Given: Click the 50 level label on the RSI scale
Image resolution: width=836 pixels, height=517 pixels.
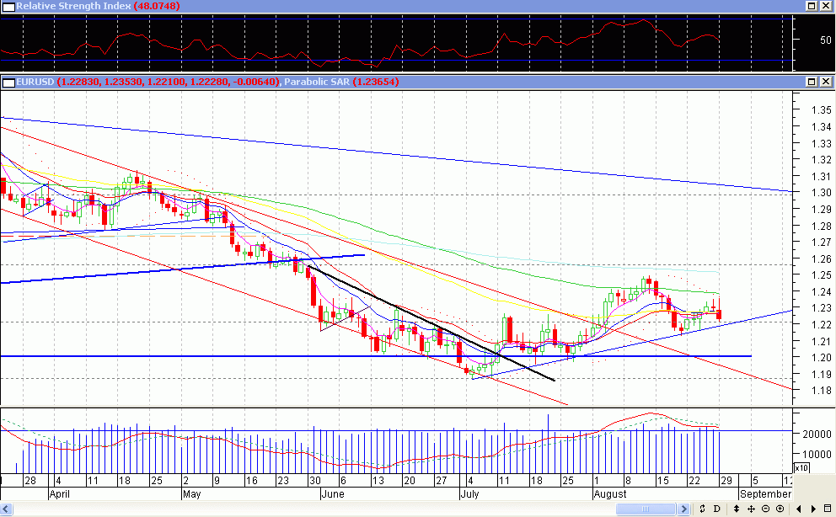Looking at the screenshot, I should coord(826,39).
